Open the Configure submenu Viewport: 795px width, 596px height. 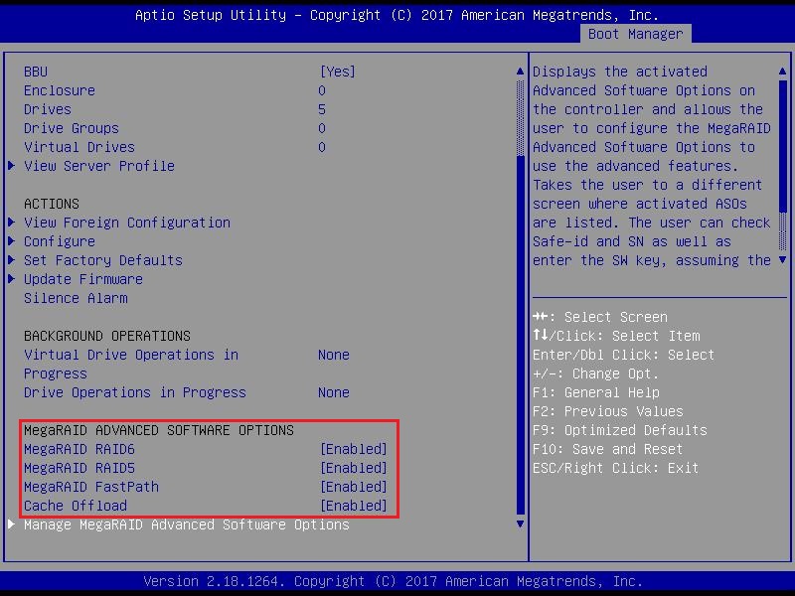60,241
